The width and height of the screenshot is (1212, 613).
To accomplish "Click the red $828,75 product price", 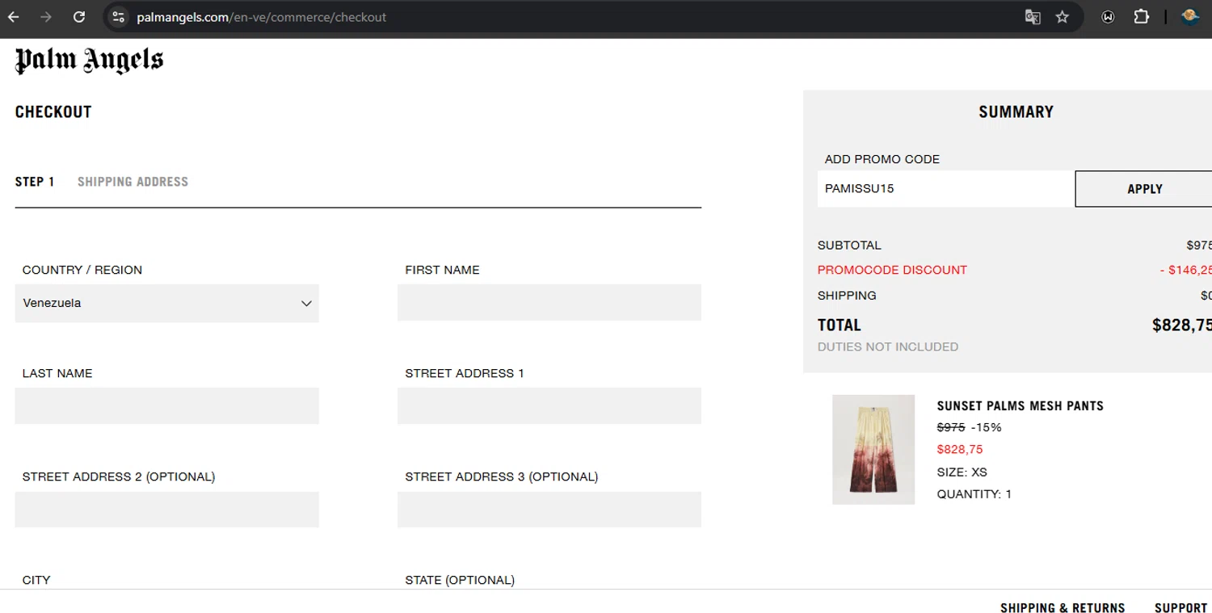I will pyautogui.click(x=960, y=449).
